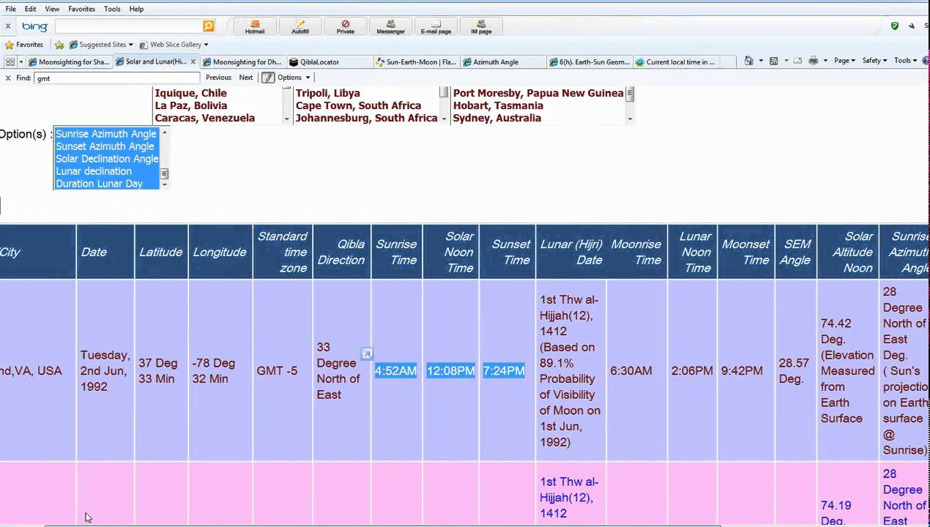Expand the Print dropdown arrow

coord(825,61)
